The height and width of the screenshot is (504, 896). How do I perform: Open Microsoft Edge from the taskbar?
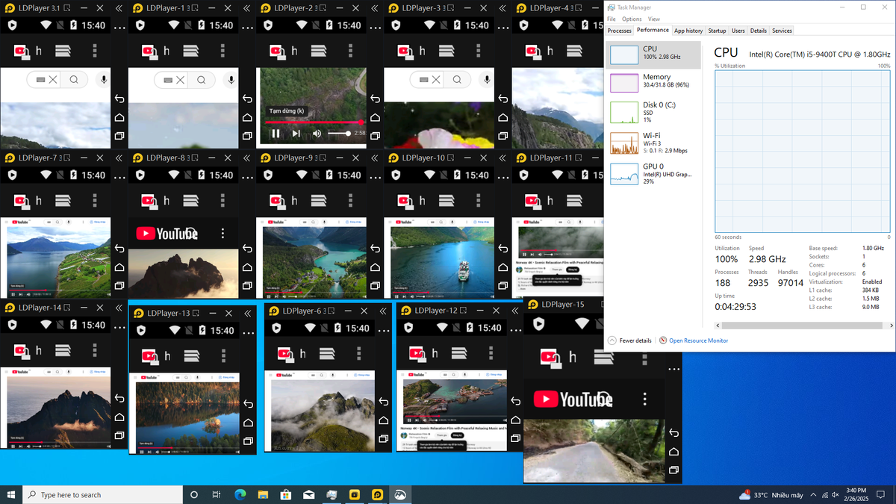(240, 494)
